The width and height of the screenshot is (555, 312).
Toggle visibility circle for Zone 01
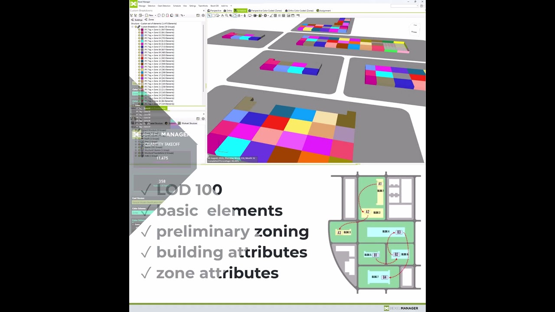(x=139, y=29)
